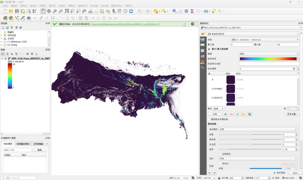Expand the min/max value settings section
The width and height of the screenshot is (303, 180).
coord(209,49)
